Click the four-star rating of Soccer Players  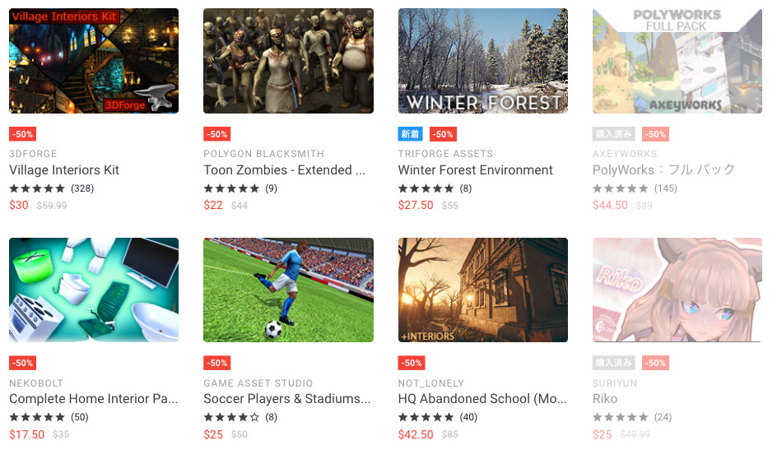click(x=231, y=417)
